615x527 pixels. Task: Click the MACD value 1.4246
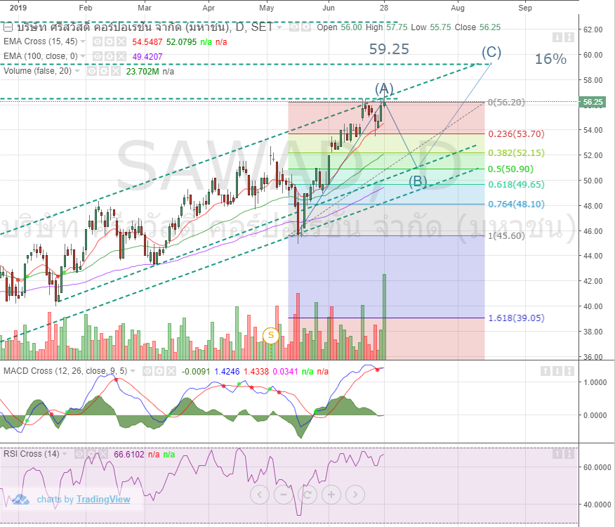[227, 372]
